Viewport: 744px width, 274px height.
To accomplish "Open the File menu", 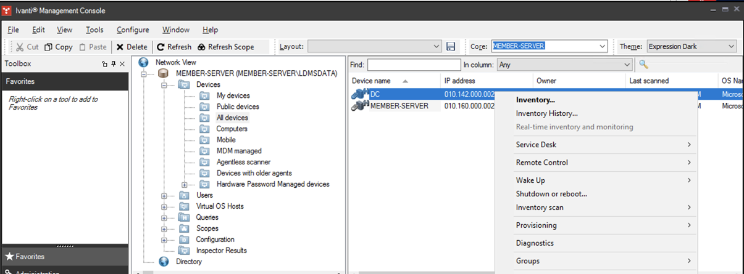I will [13, 30].
